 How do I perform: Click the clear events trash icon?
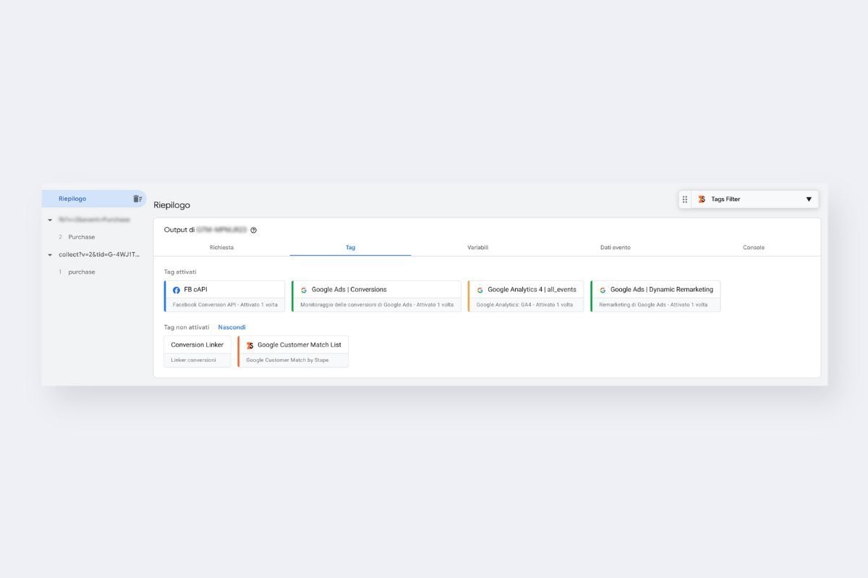[x=137, y=199]
